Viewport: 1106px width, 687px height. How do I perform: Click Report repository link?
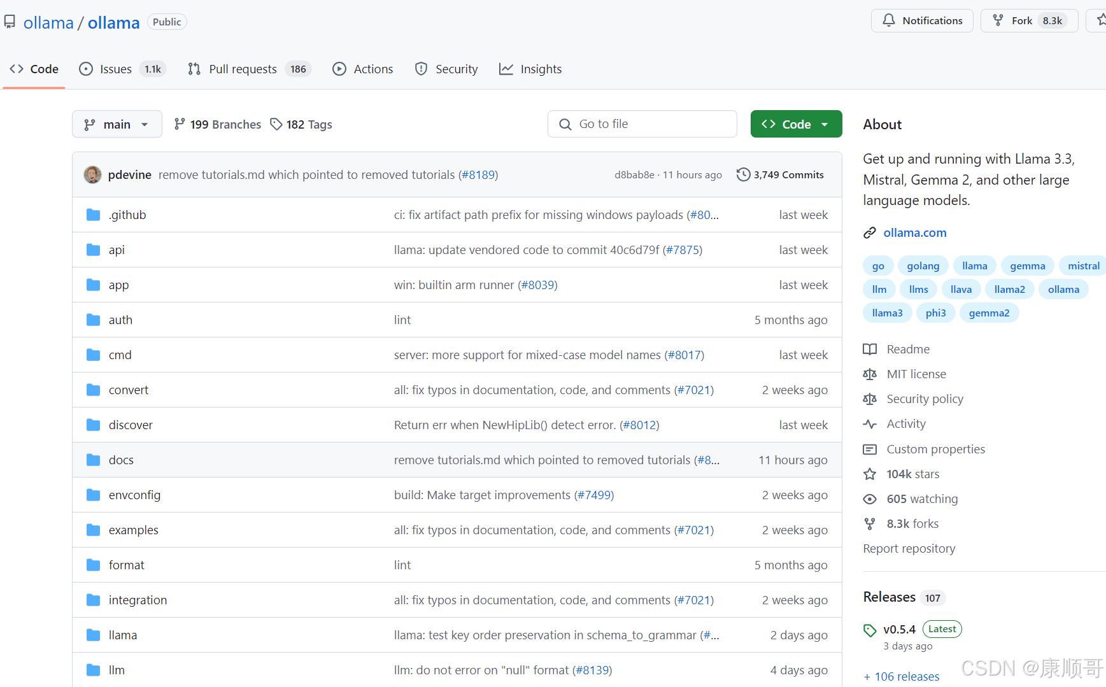909,549
